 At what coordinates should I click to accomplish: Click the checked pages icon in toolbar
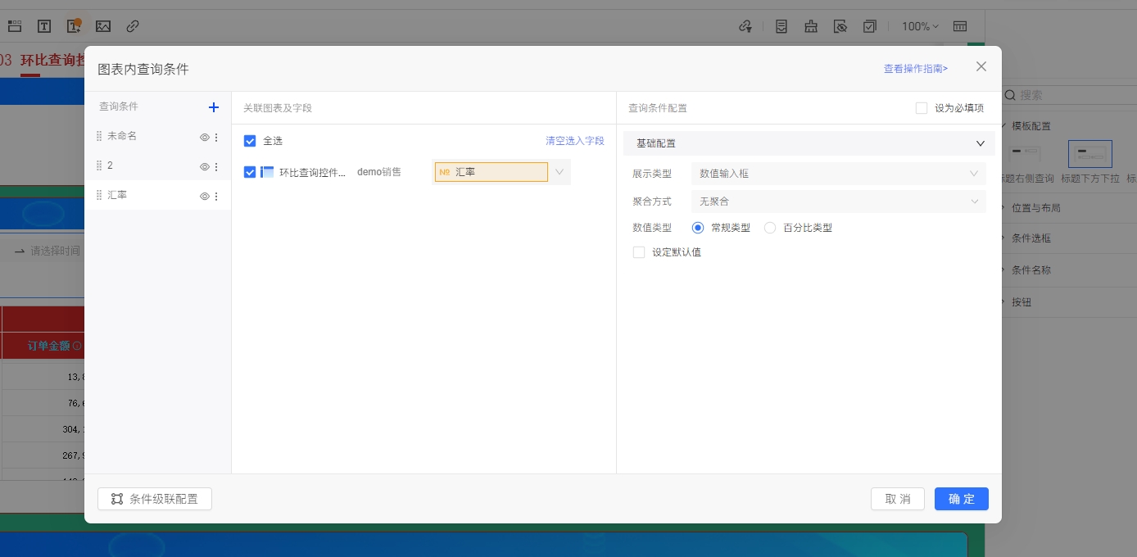(x=870, y=26)
